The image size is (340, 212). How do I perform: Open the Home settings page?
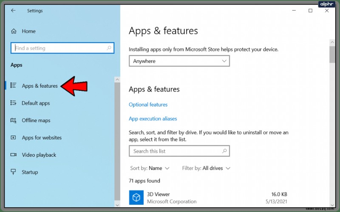[x=28, y=31]
